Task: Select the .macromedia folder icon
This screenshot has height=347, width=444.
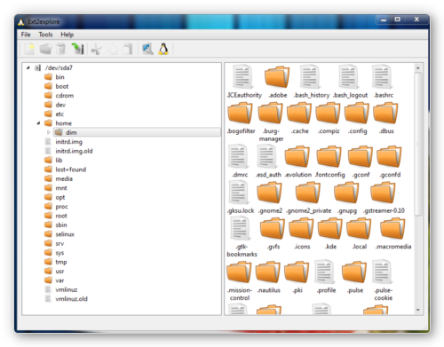Action: coord(392,228)
